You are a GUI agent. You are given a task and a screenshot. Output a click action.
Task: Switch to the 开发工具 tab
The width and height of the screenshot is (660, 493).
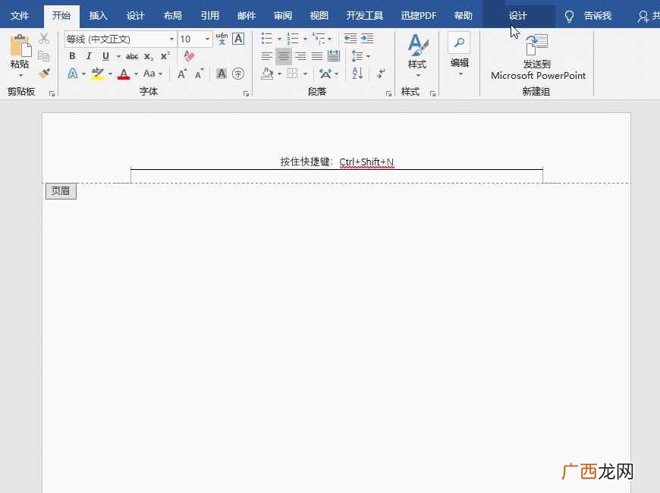tap(364, 16)
